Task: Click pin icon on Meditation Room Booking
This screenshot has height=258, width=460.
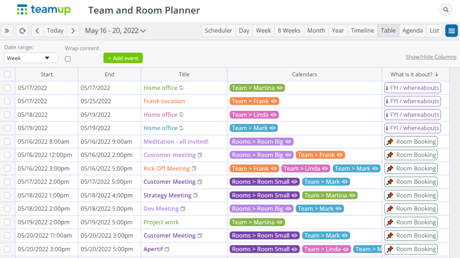Action: point(390,142)
